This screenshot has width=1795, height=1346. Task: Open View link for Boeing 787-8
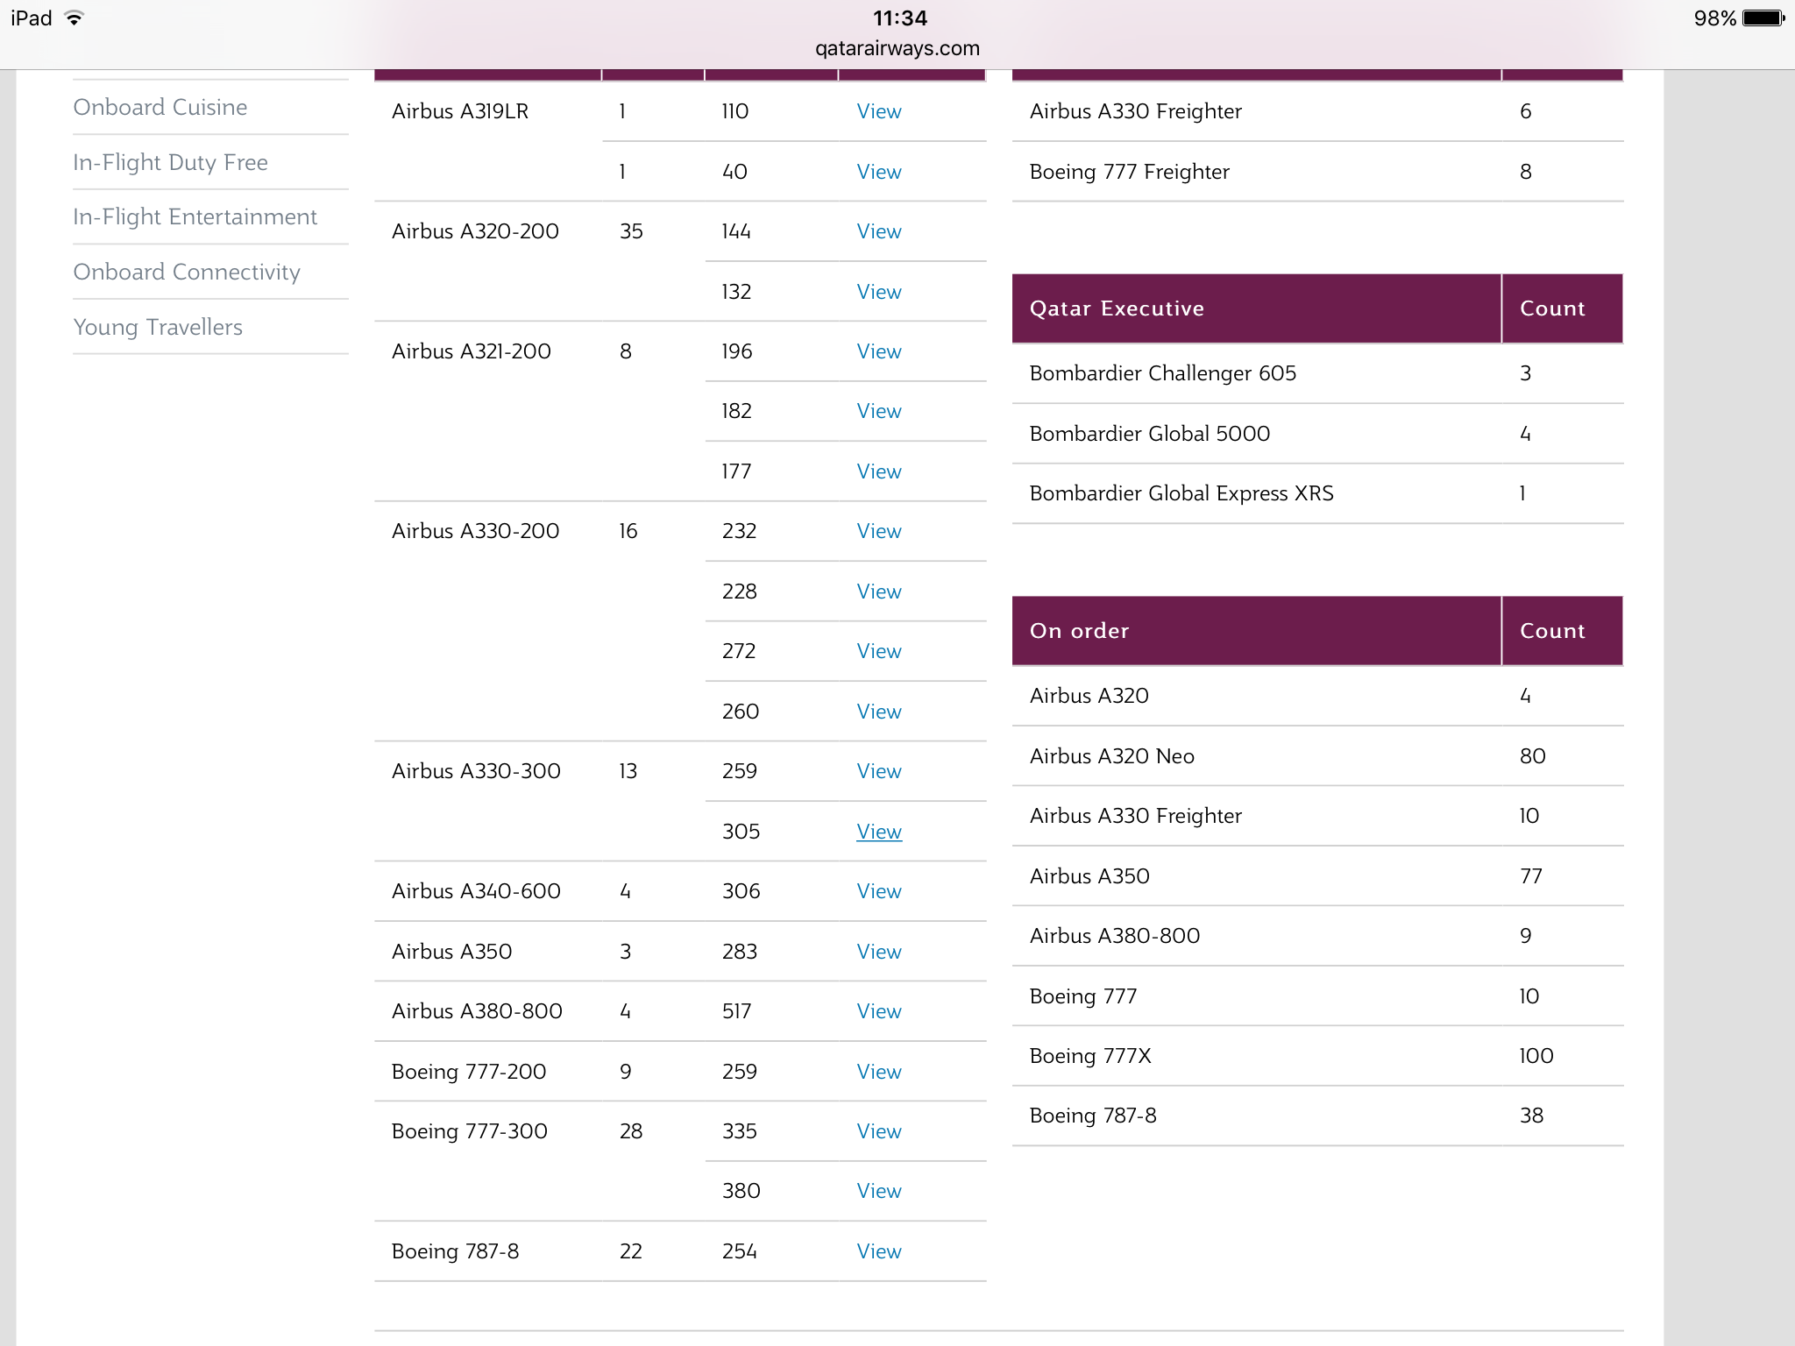pos(878,1251)
